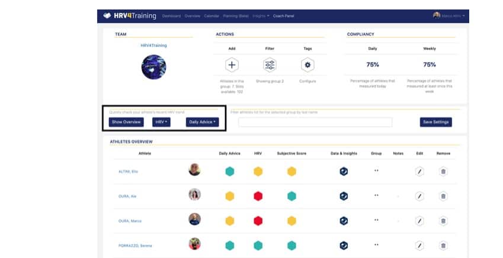This screenshot has width=503, height=258.
Task: Open the user account menu at top right
Action: [449, 15]
